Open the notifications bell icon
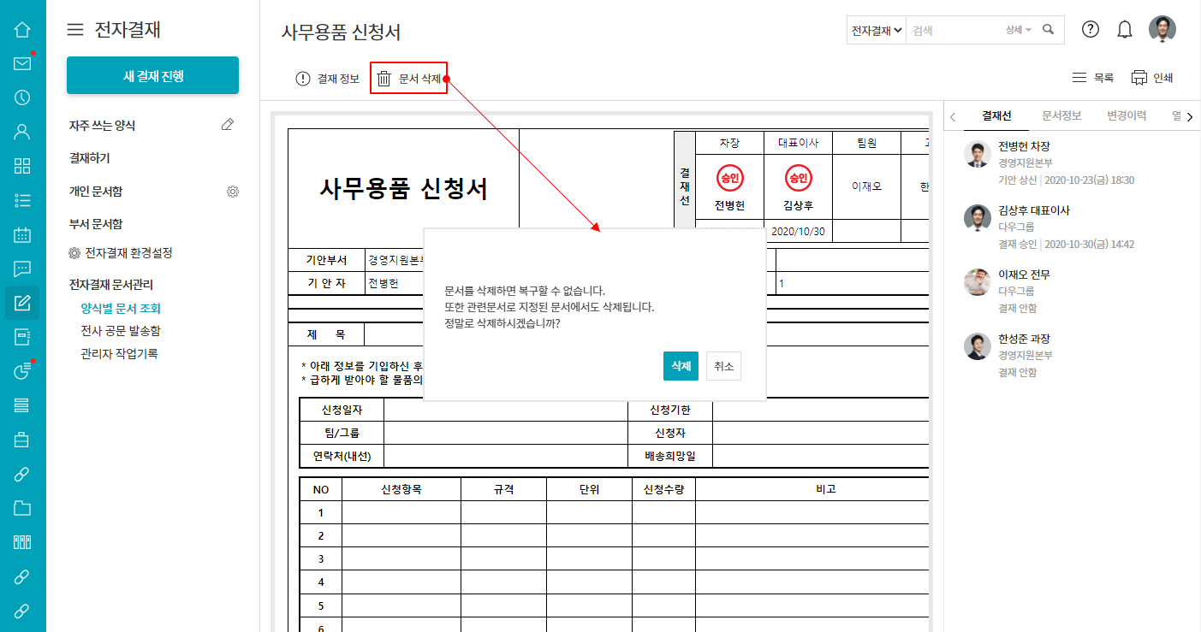The image size is (1201, 632). pos(1125,29)
